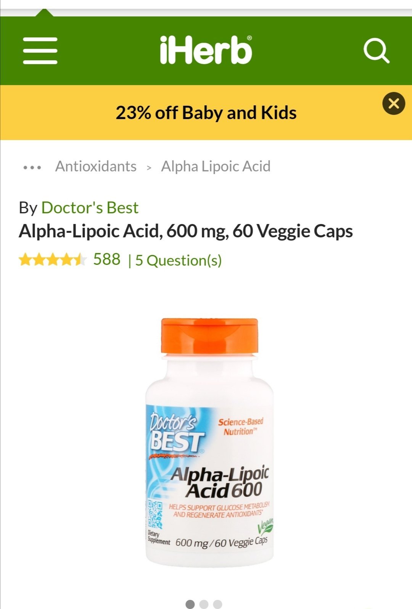
Task: Jump to the third carousel dot
Action: pyautogui.click(x=217, y=604)
